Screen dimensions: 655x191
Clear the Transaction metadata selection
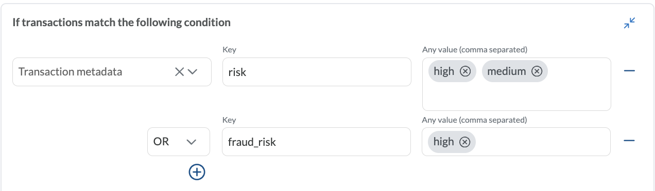click(x=179, y=72)
